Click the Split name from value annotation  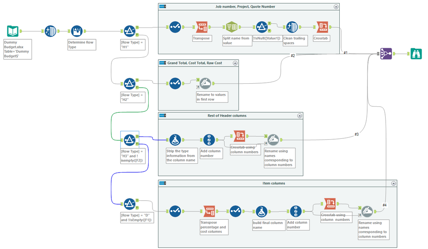pos(237,41)
